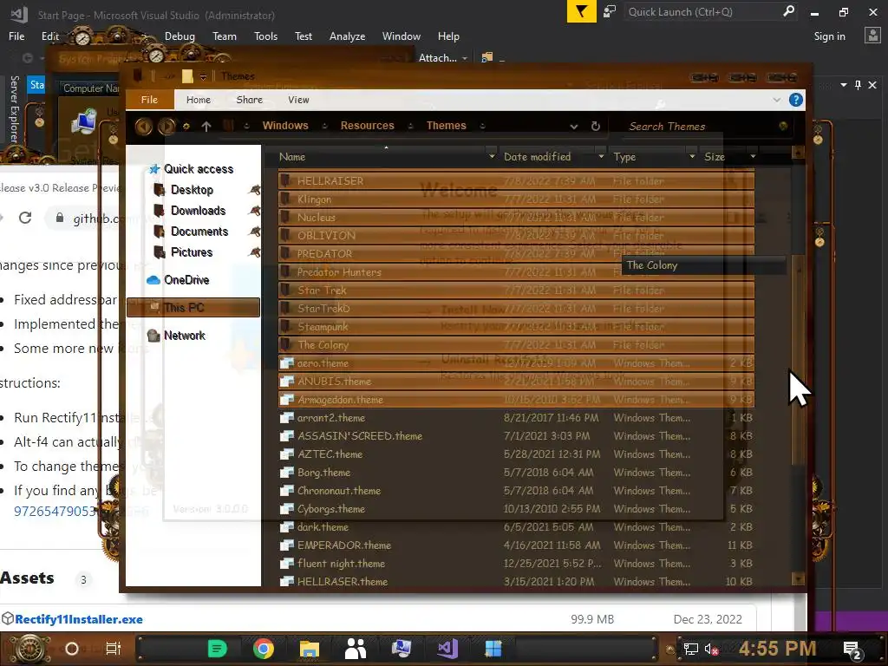Viewport: 888px width, 666px height.
Task: Click explorer Forward navigation button
Action: tap(166, 126)
